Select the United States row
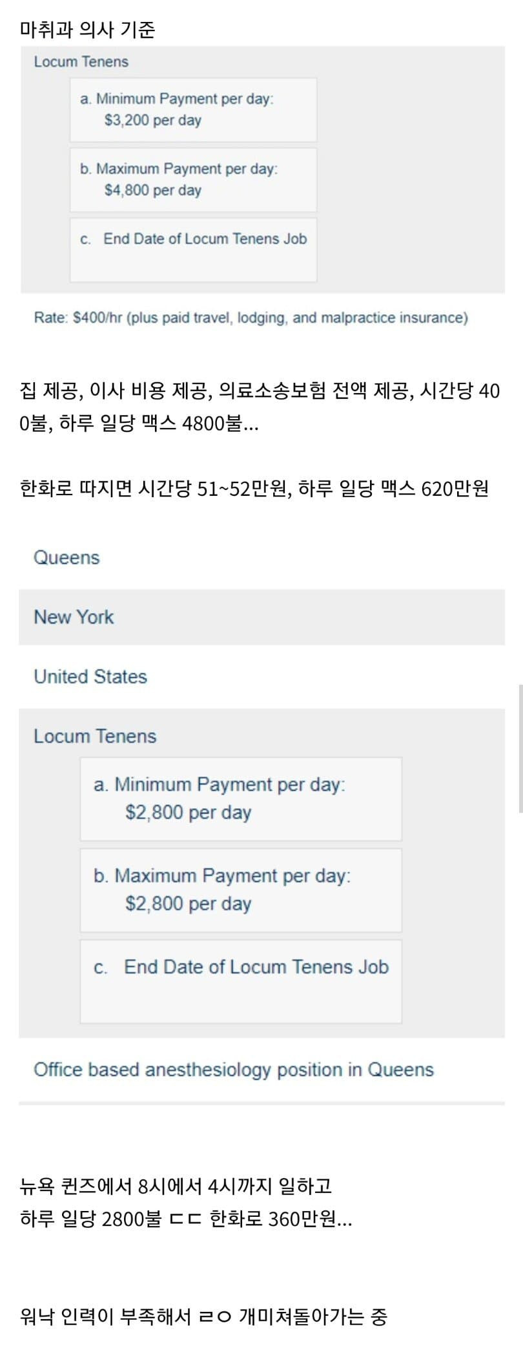The height and width of the screenshot is (1361, 523). pyautogui.click(x=90, y=676)
